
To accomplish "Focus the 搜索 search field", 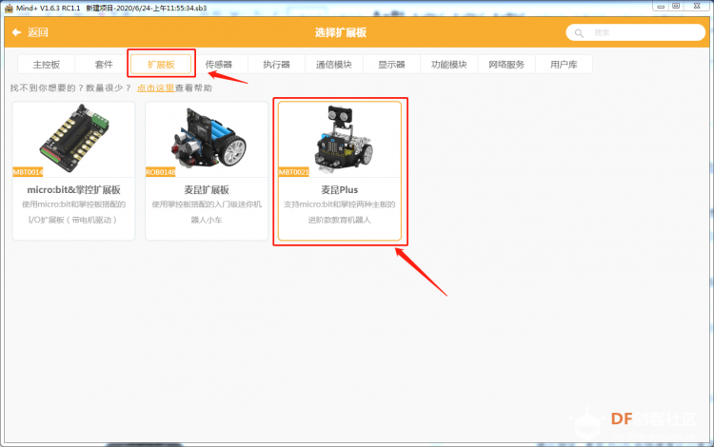I will click(x=636, y=32).
